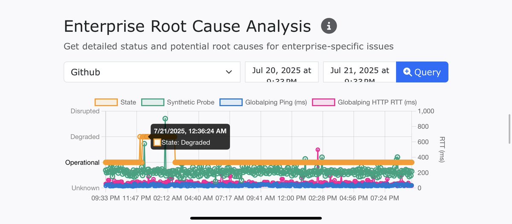
Task: Click the Enterprise Root Cause Analysis heading
Action: 187,26
